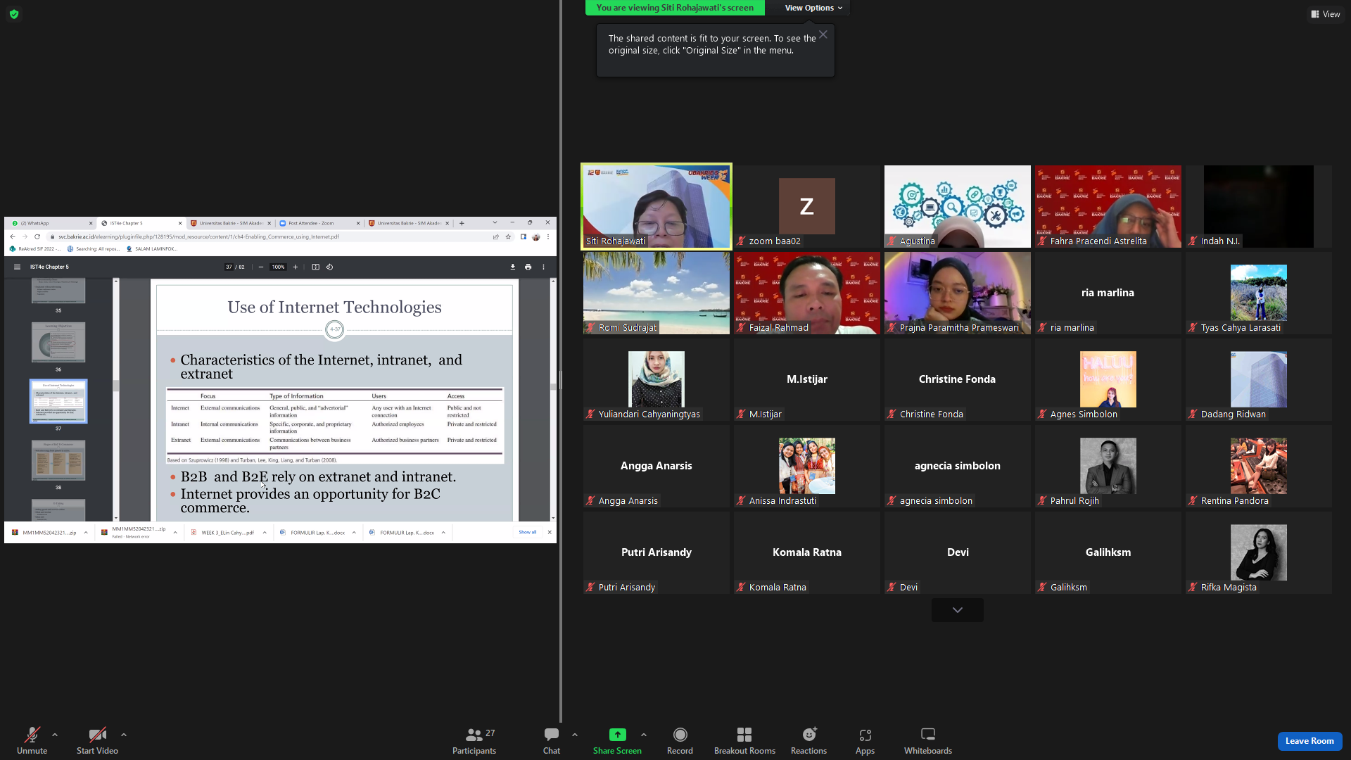Click the PDF zoom in plus in shared screen
The width and height of the screenshot is (1351, 760).
click(x=296, y=267)
